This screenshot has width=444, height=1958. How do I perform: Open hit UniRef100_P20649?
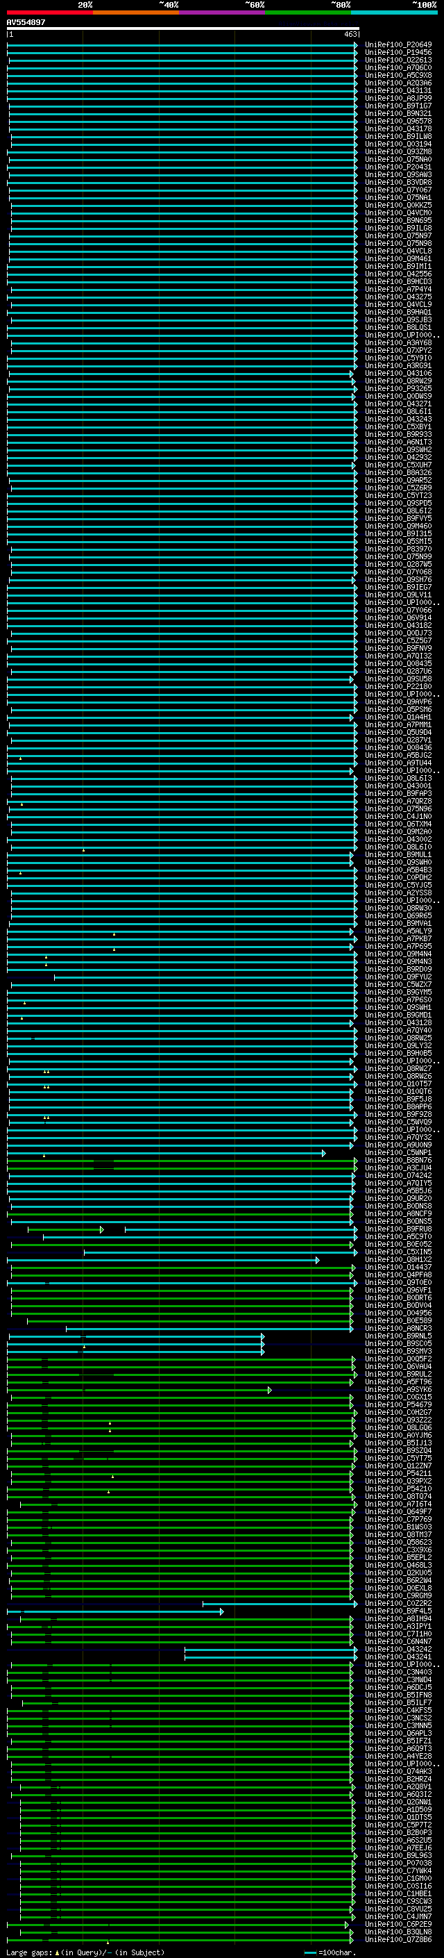pyautogui.click(x=398, y=45)
